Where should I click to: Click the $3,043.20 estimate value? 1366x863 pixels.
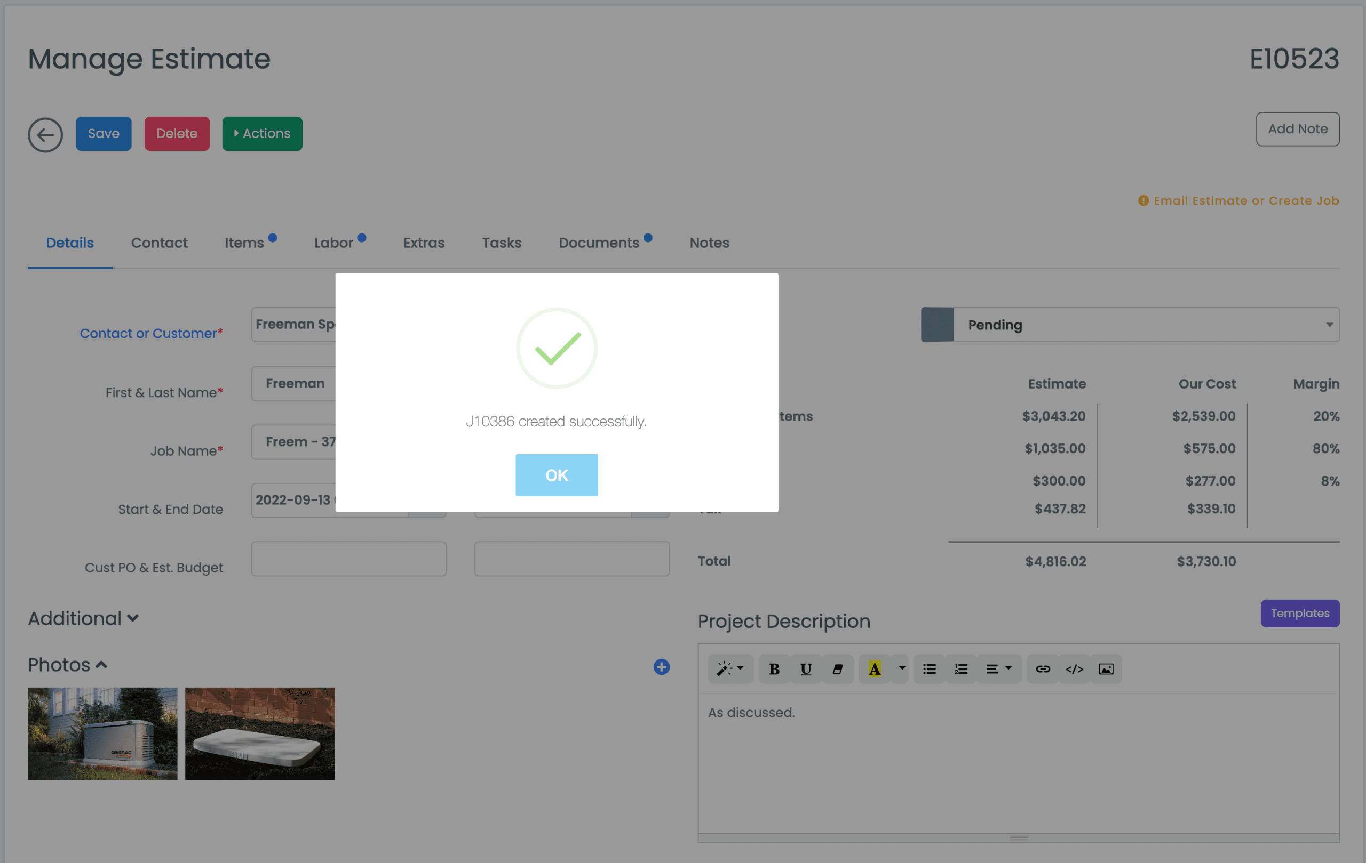click(x=1054, y=416)
